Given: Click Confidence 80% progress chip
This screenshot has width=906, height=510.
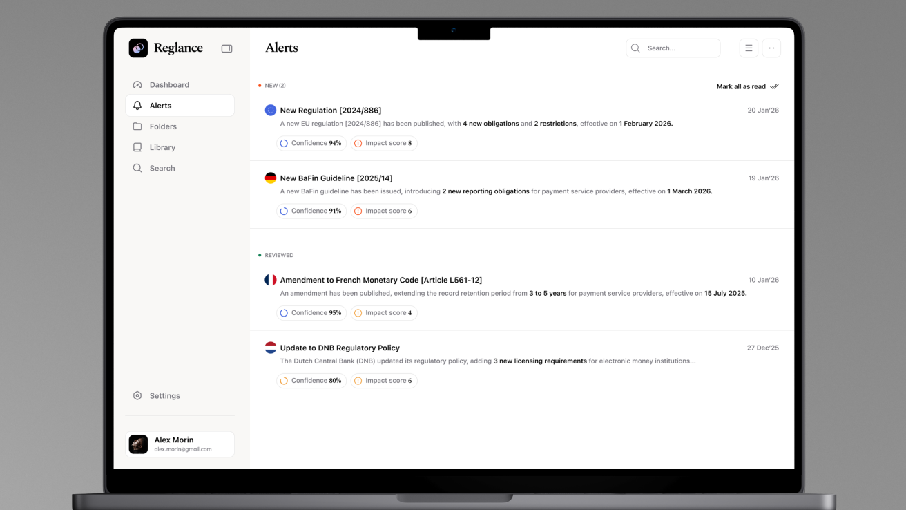Looking at the screenshot, I should point(311,381).
